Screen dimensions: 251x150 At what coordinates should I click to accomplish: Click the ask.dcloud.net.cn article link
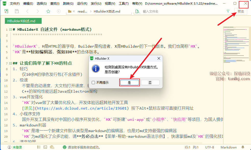(82, 108)
